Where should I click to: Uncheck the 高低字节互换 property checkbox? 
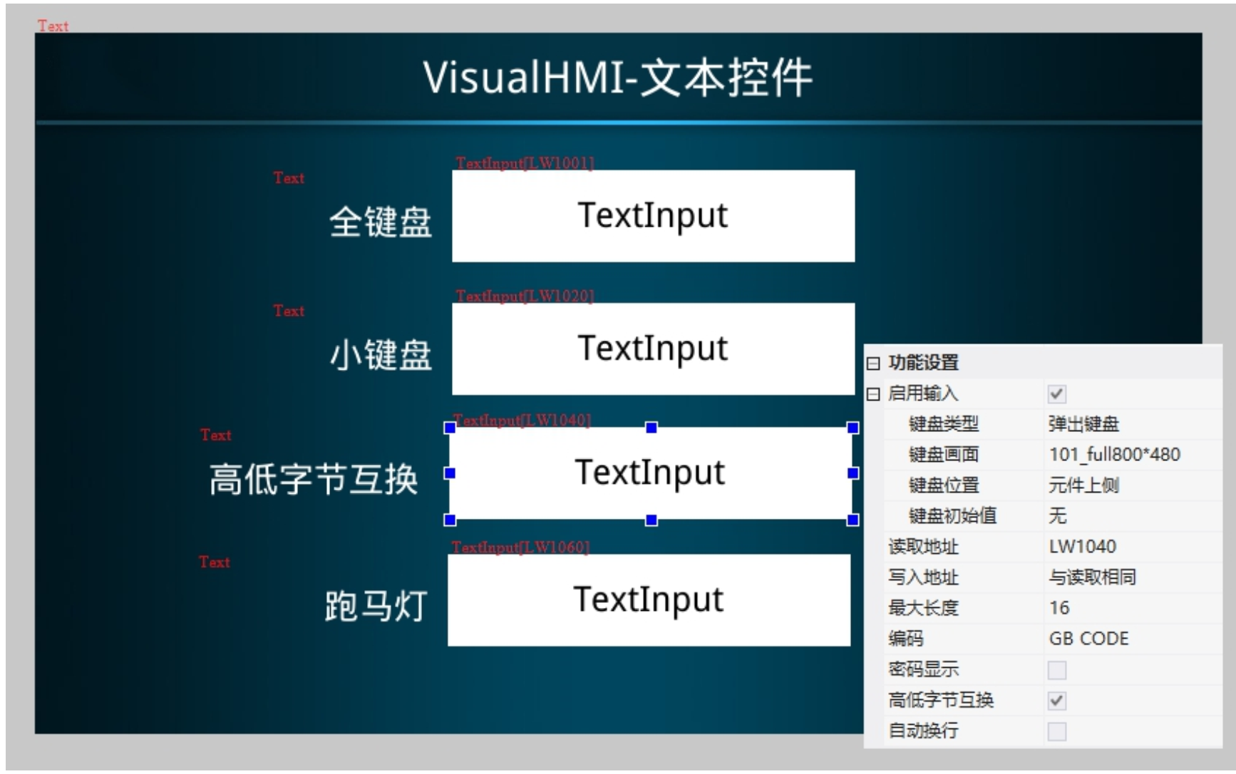[x=1056, y=701]
